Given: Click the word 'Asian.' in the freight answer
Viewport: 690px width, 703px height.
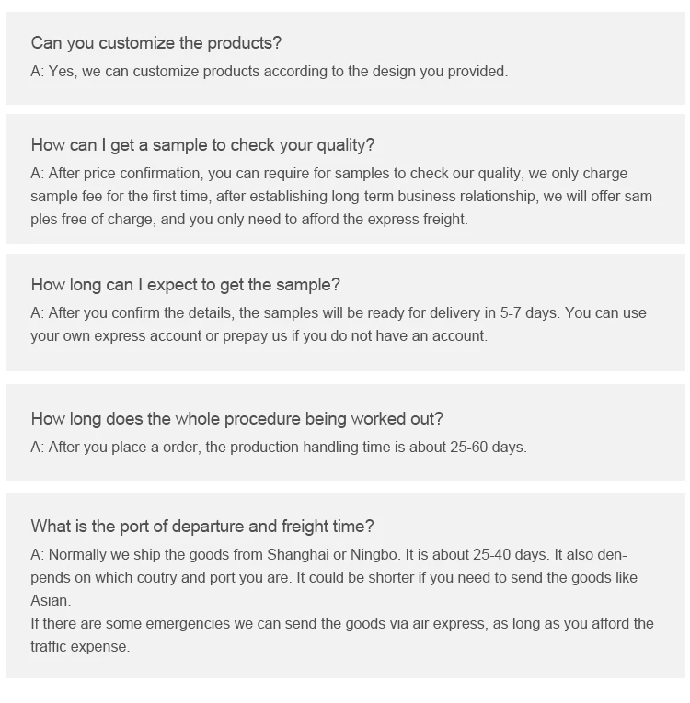Looking at the screenshot, I should [51, 600].
